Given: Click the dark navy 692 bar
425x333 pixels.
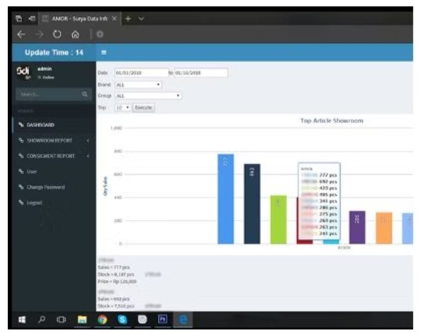Looking at the screenshot, I should point(252,204).
